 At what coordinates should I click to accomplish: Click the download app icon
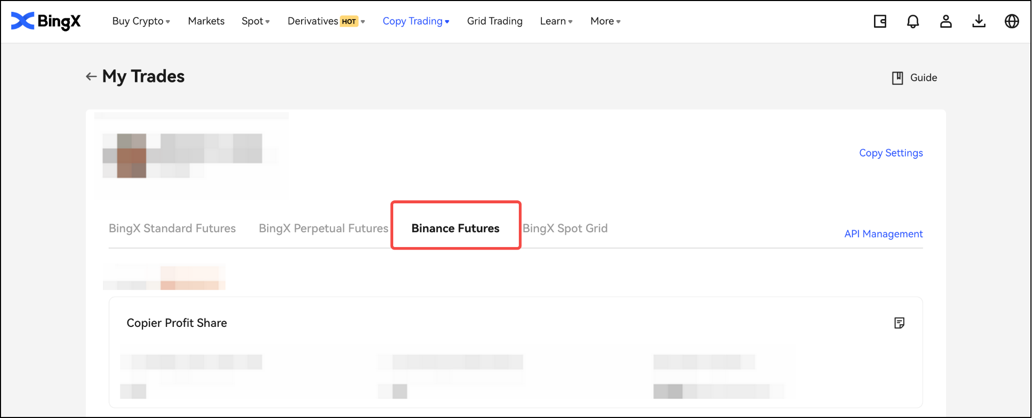pyautogui.click(x=979, y=21)
